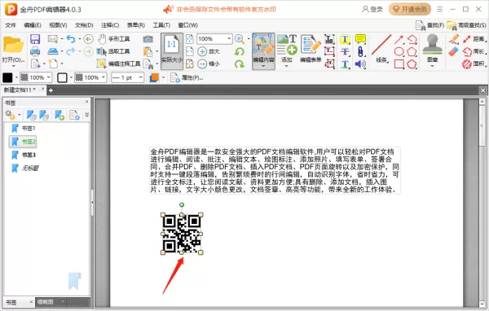Click the scanner icon
The image size is (489, 311).
pos(53,51)
